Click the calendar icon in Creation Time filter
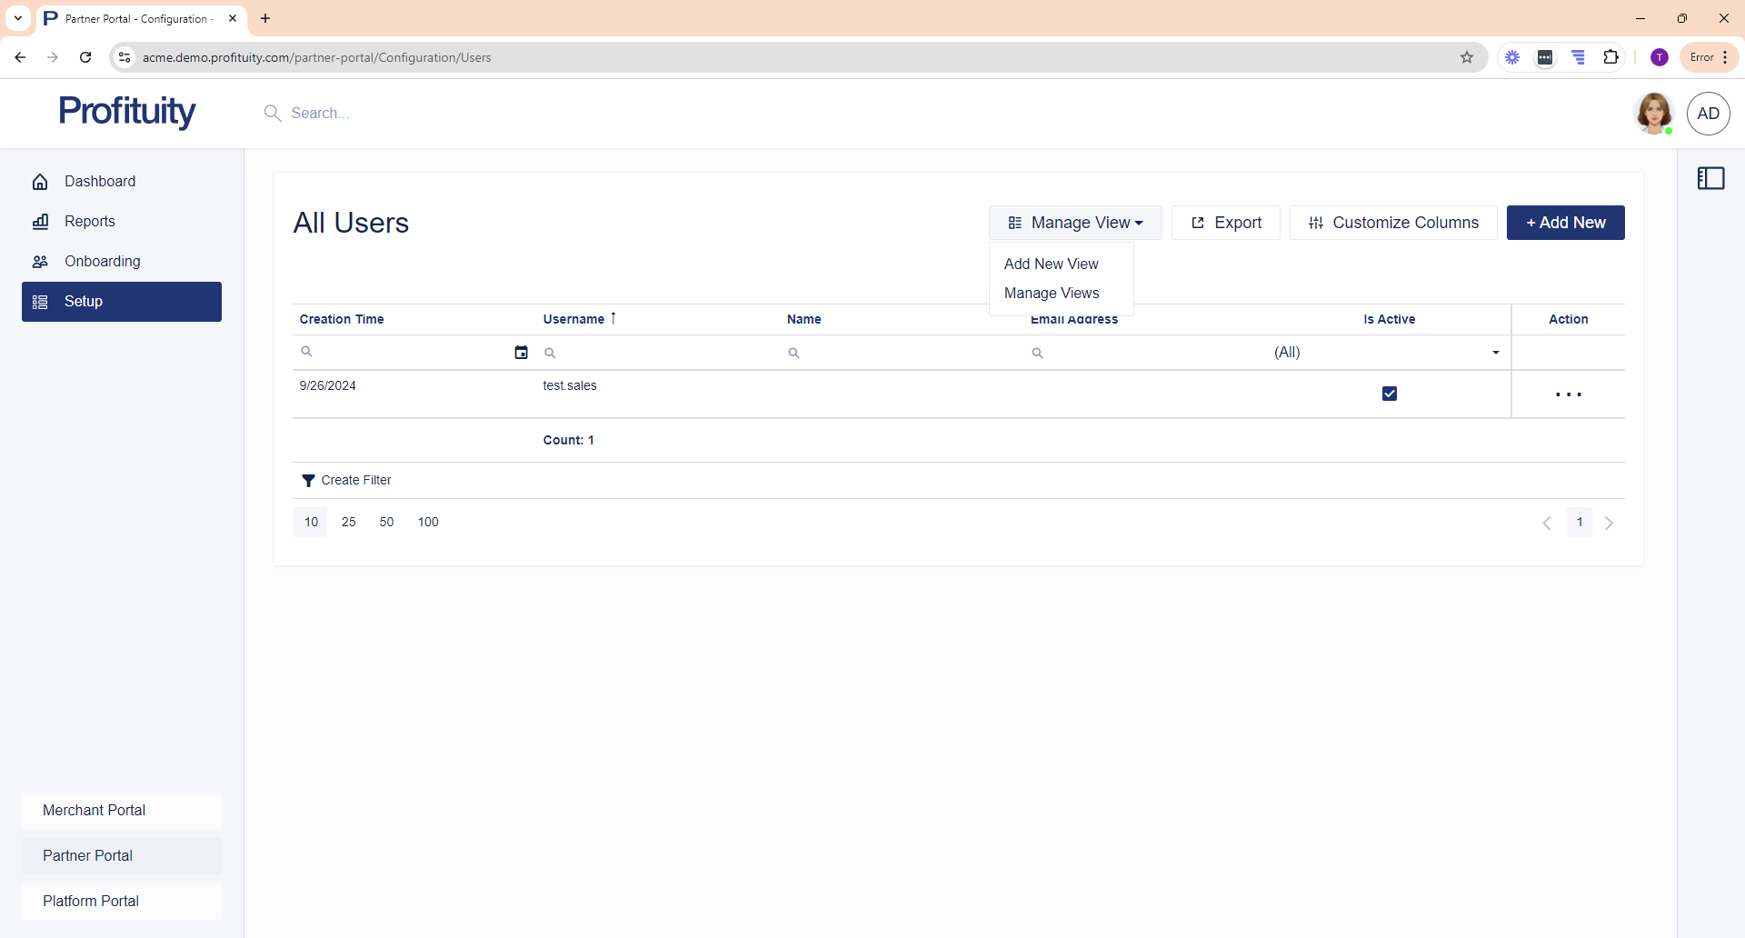 (x=521, y=353)
